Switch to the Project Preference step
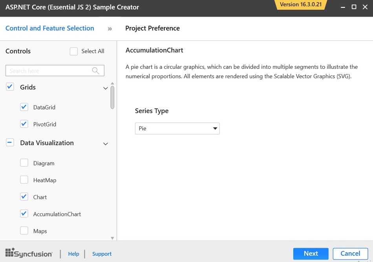373x262 pixels. [152, 28]
